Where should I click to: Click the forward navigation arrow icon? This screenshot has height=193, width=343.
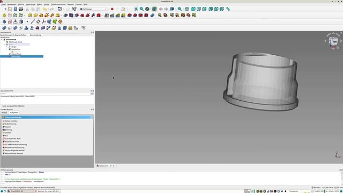tap(166, 9)
